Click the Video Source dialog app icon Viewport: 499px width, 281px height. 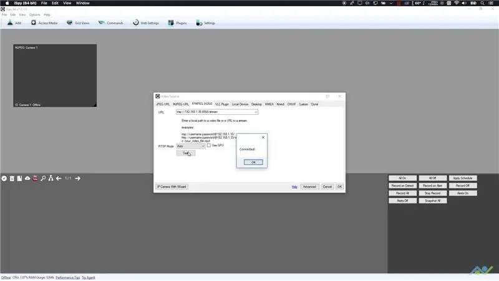click(x=158, y=96)
